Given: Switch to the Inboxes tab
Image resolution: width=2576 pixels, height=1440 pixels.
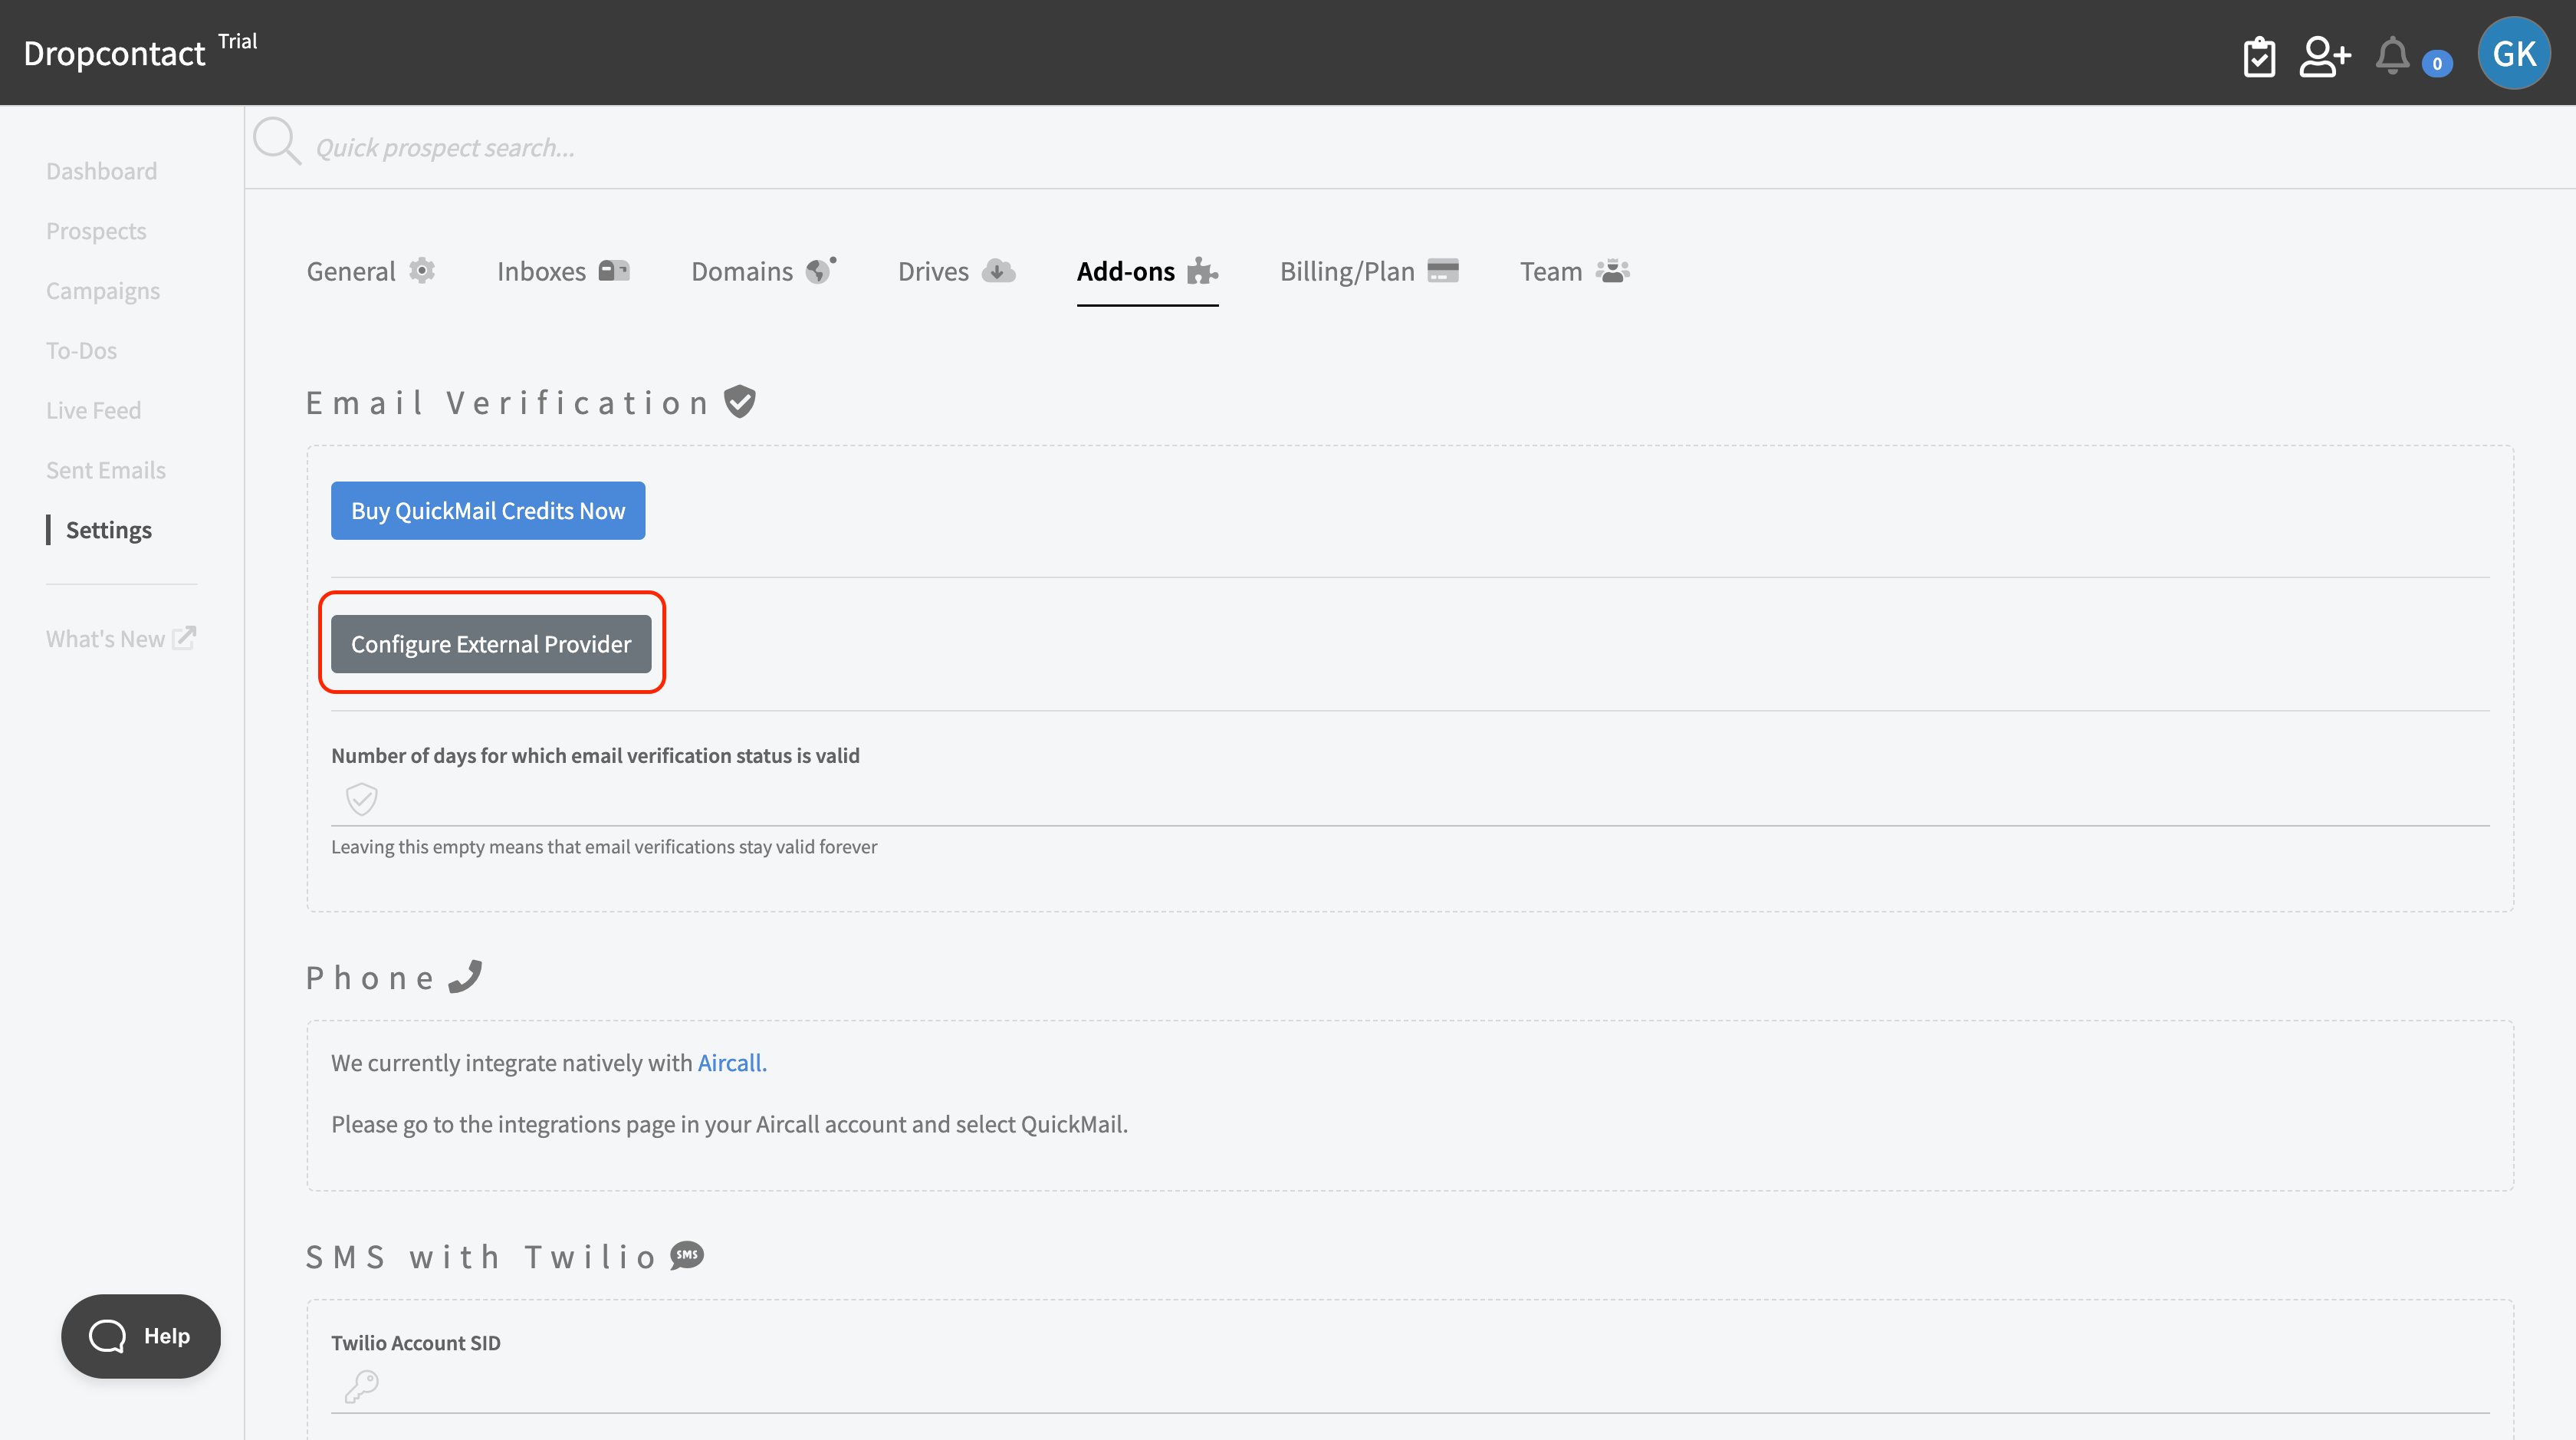Looking at the screenshot, I should [541, 271].
